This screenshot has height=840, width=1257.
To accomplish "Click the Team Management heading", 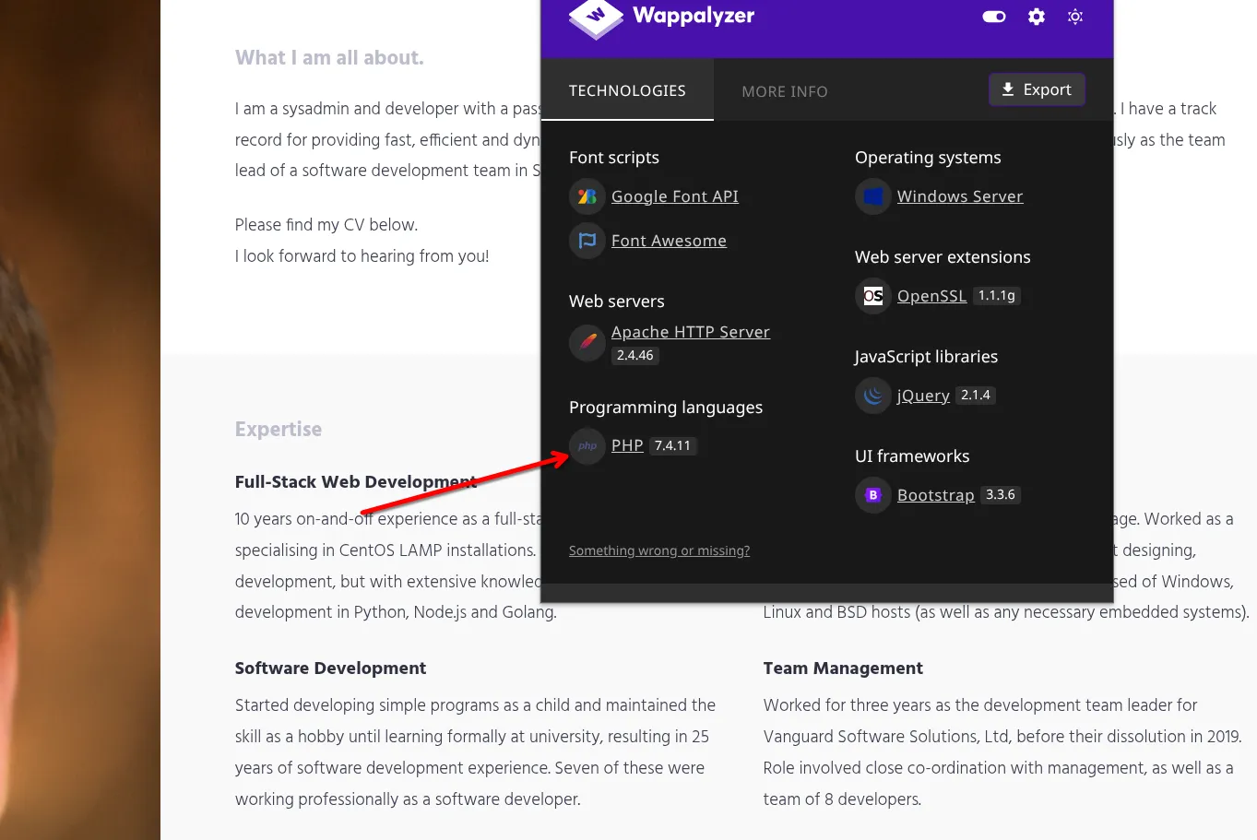I will coord(843,668).
